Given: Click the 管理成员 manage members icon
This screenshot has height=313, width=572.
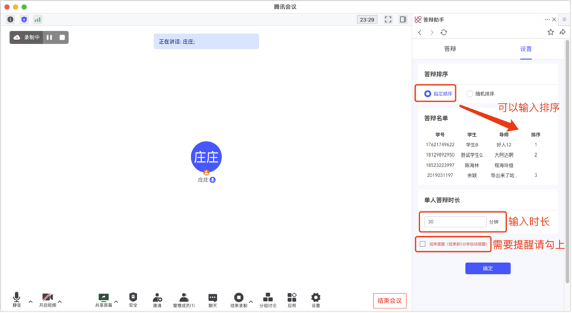Looking at the screenshot, I should click(x=184, y=298).
